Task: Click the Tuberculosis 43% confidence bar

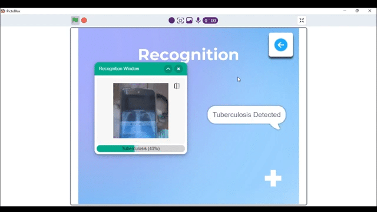Action: (x=141, y=148)
